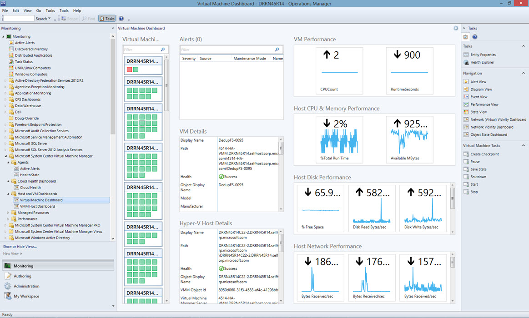The width and height of the screenshot is (529, 318).
Task: Collapse the Navigation section in Tasks pane
Action: click(524, 73)
